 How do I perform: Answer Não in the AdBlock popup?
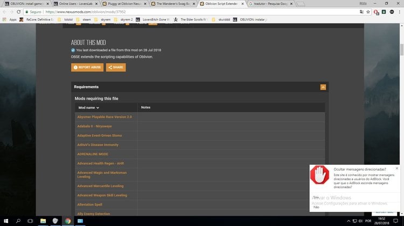[316, 207]
